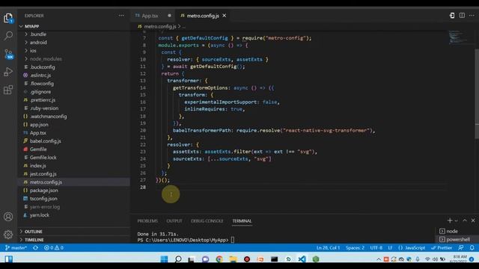The image size is (479, 269).
Task: Select the TERMINAL panel tab
Action: tap(242, 221)
